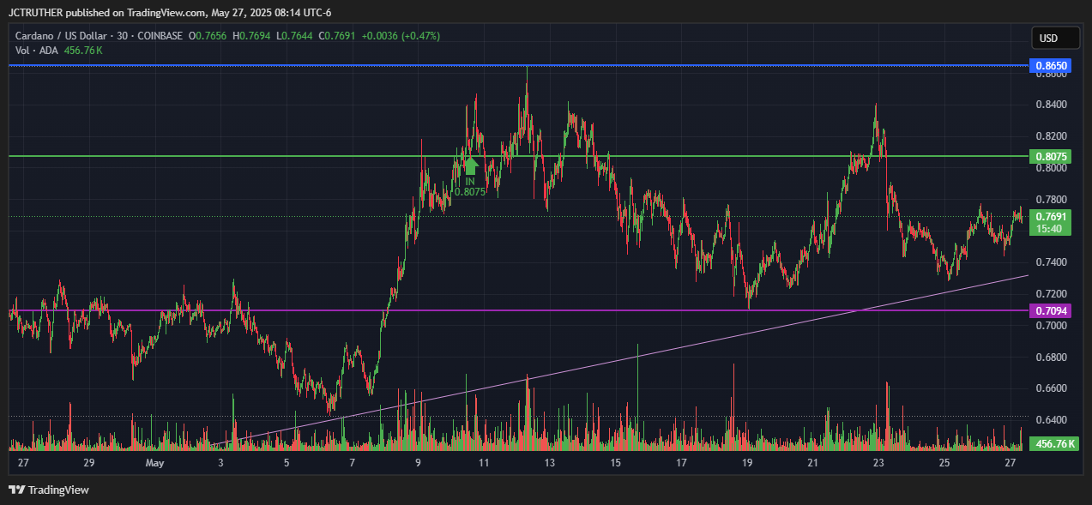This screenshot has width=1092, height=505.
Task: Click the 0.8075 text beneath the IN arrow
Action: click(470, 192)
